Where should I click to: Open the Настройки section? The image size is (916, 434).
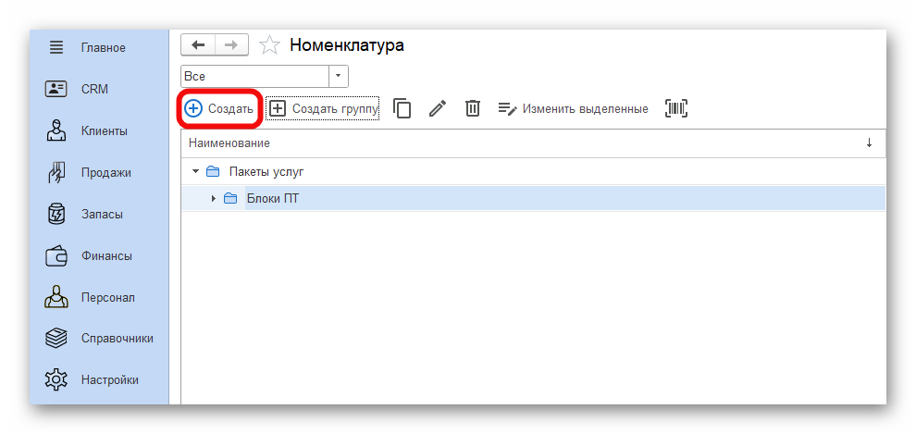coord(110,379)
